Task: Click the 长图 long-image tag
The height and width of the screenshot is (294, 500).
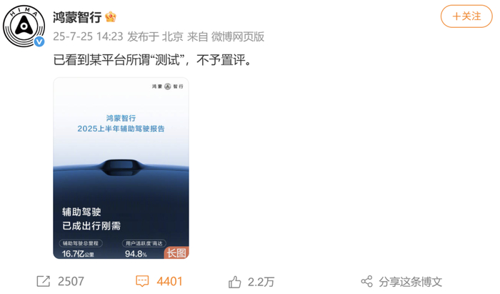Action: (x=176, y=253)
